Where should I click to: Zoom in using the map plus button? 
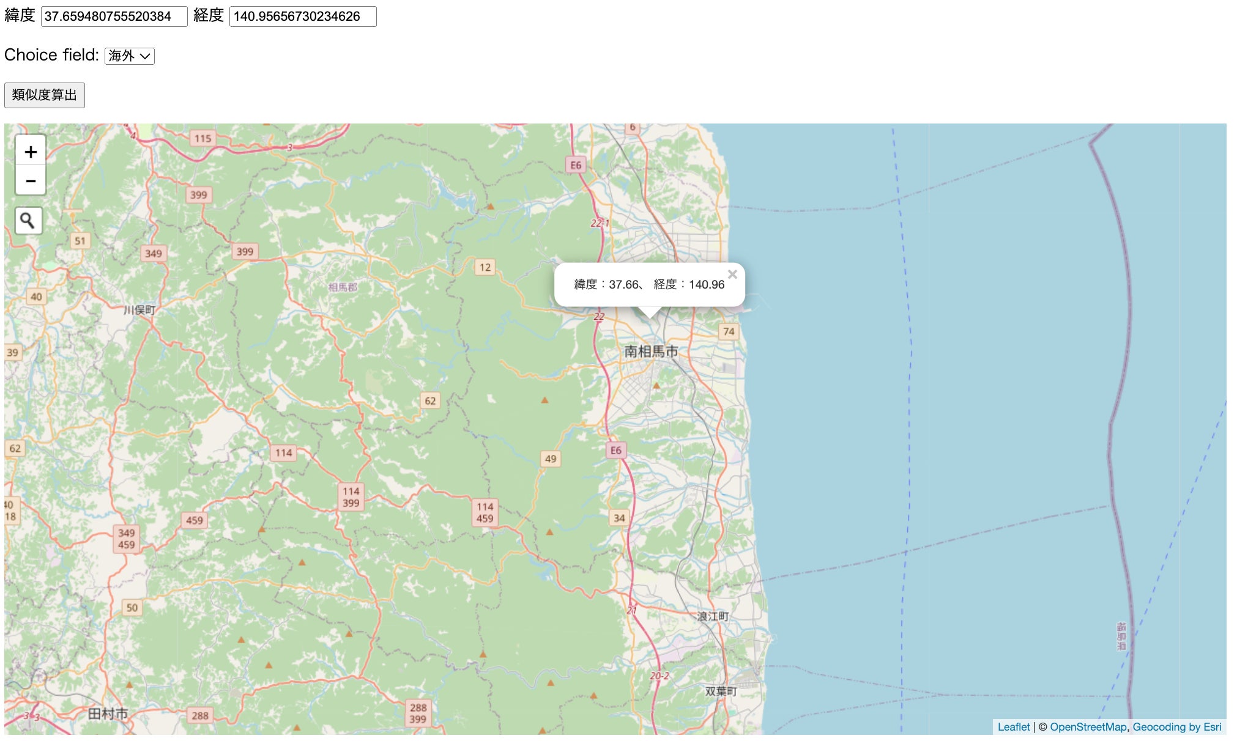(x=31, y=151)
